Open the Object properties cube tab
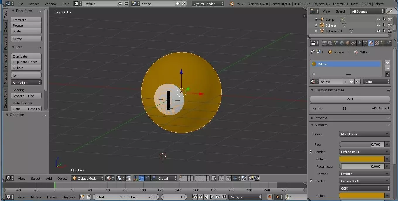Screen dimensions: 398x201 pyautogui.click(x=348, y=43)
